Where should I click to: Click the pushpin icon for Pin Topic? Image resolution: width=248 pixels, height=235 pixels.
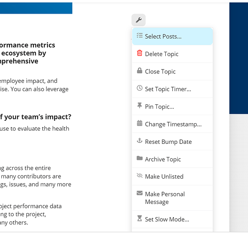pos(139,105)
